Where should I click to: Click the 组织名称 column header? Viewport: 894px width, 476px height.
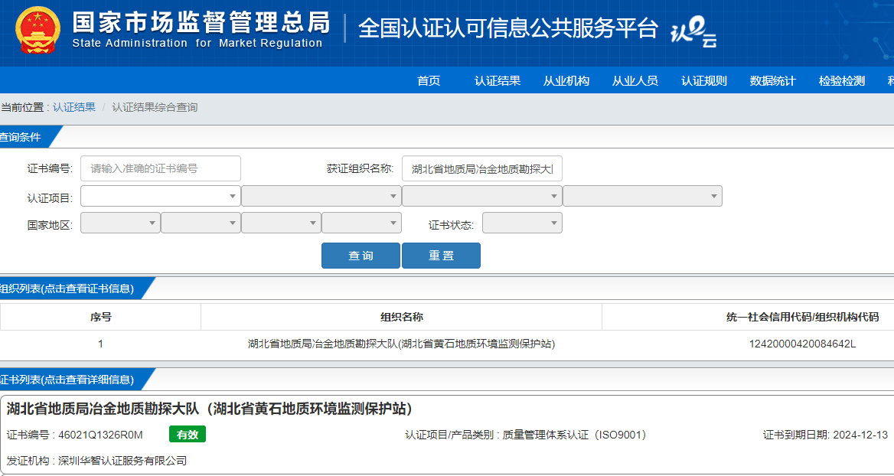tap(401, 317)
